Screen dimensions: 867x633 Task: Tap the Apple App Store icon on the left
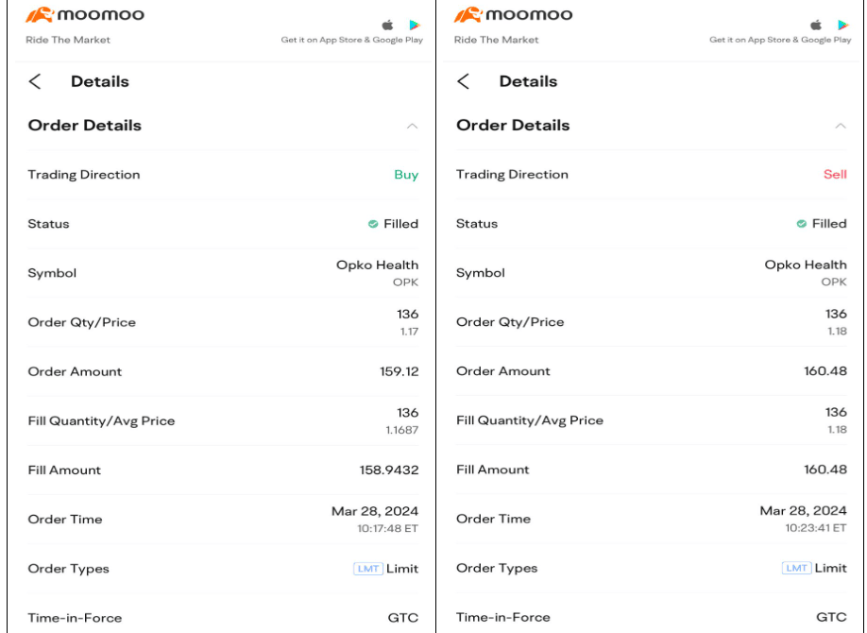(x=387, y=26)
